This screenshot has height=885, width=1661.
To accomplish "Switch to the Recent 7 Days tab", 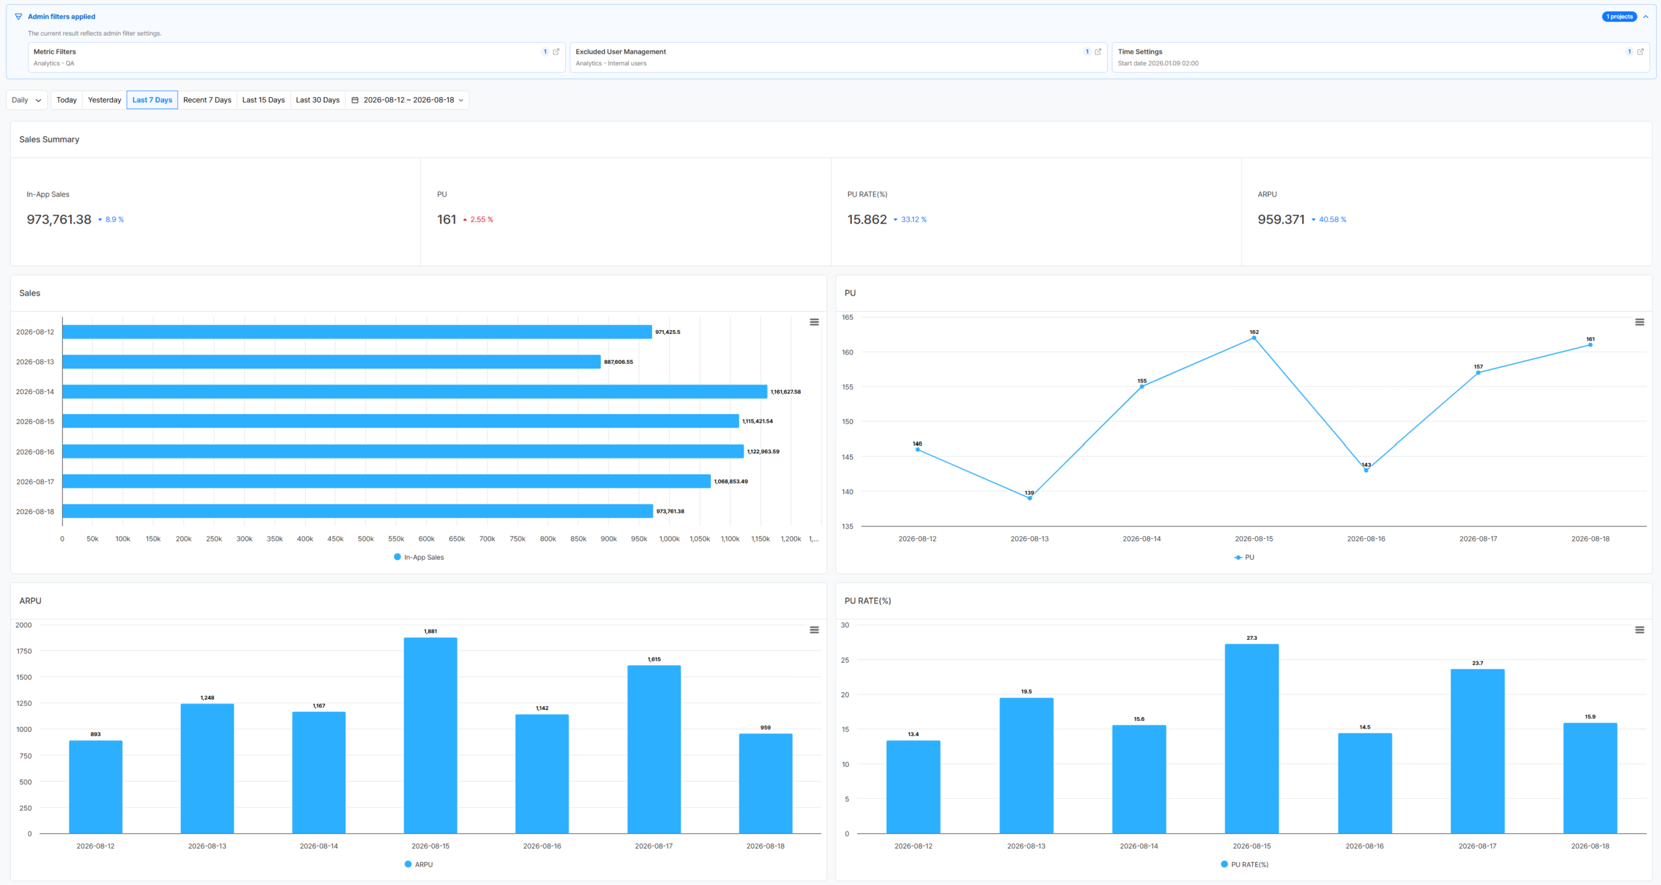I will (207, 100).
